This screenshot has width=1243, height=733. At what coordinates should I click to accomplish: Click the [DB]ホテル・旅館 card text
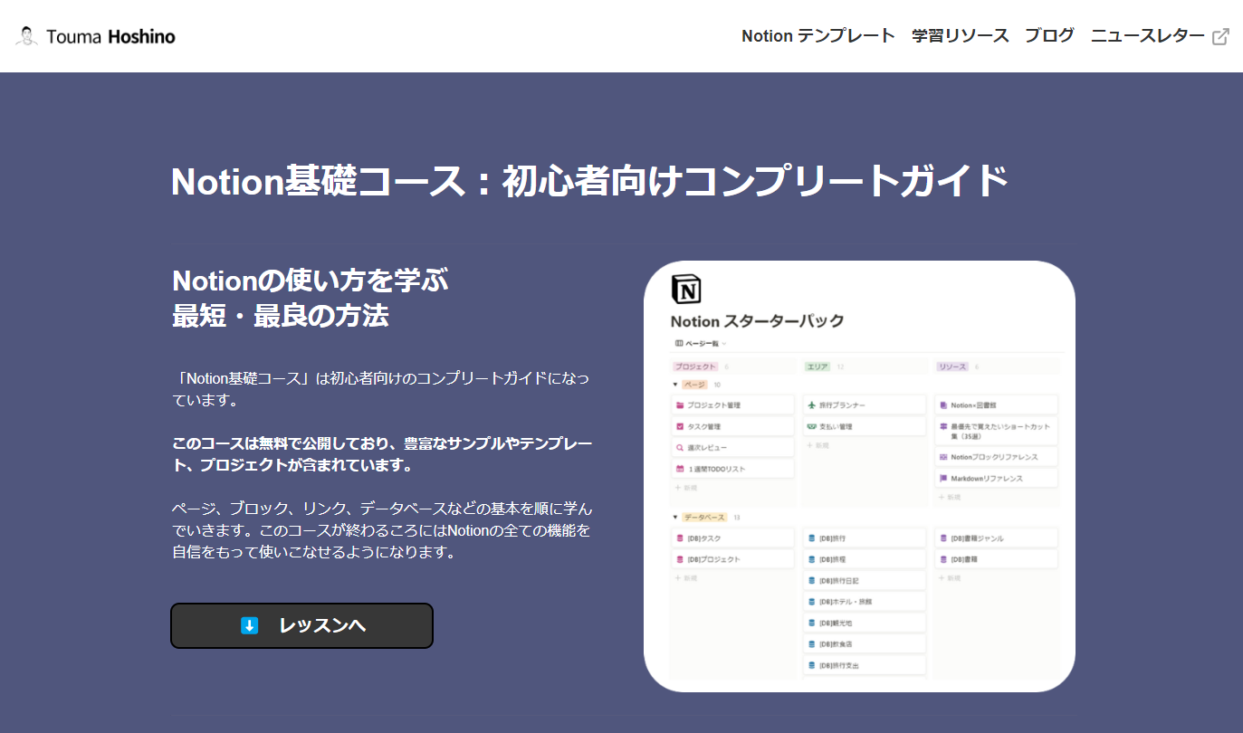846,602
